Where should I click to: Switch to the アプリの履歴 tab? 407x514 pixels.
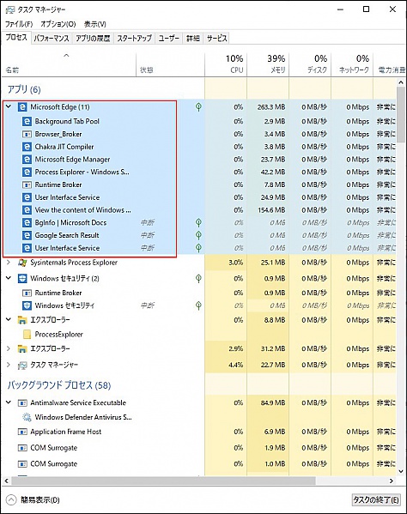tap(93, 39)
